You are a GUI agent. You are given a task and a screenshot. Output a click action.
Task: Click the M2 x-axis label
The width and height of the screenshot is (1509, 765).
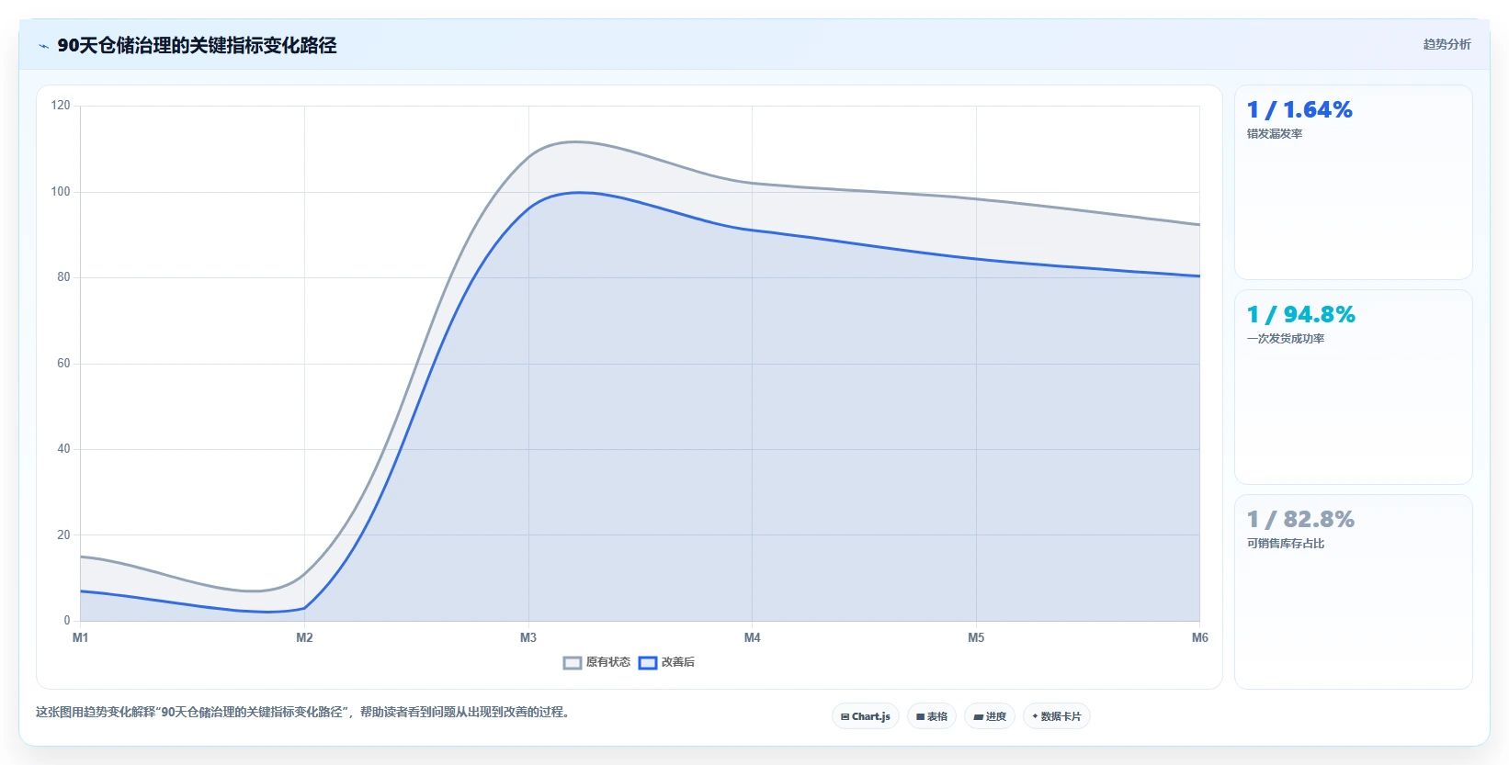pyautogui.click(x=304, y=637)
